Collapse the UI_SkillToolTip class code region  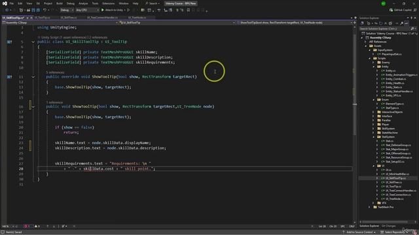(33, 42)
